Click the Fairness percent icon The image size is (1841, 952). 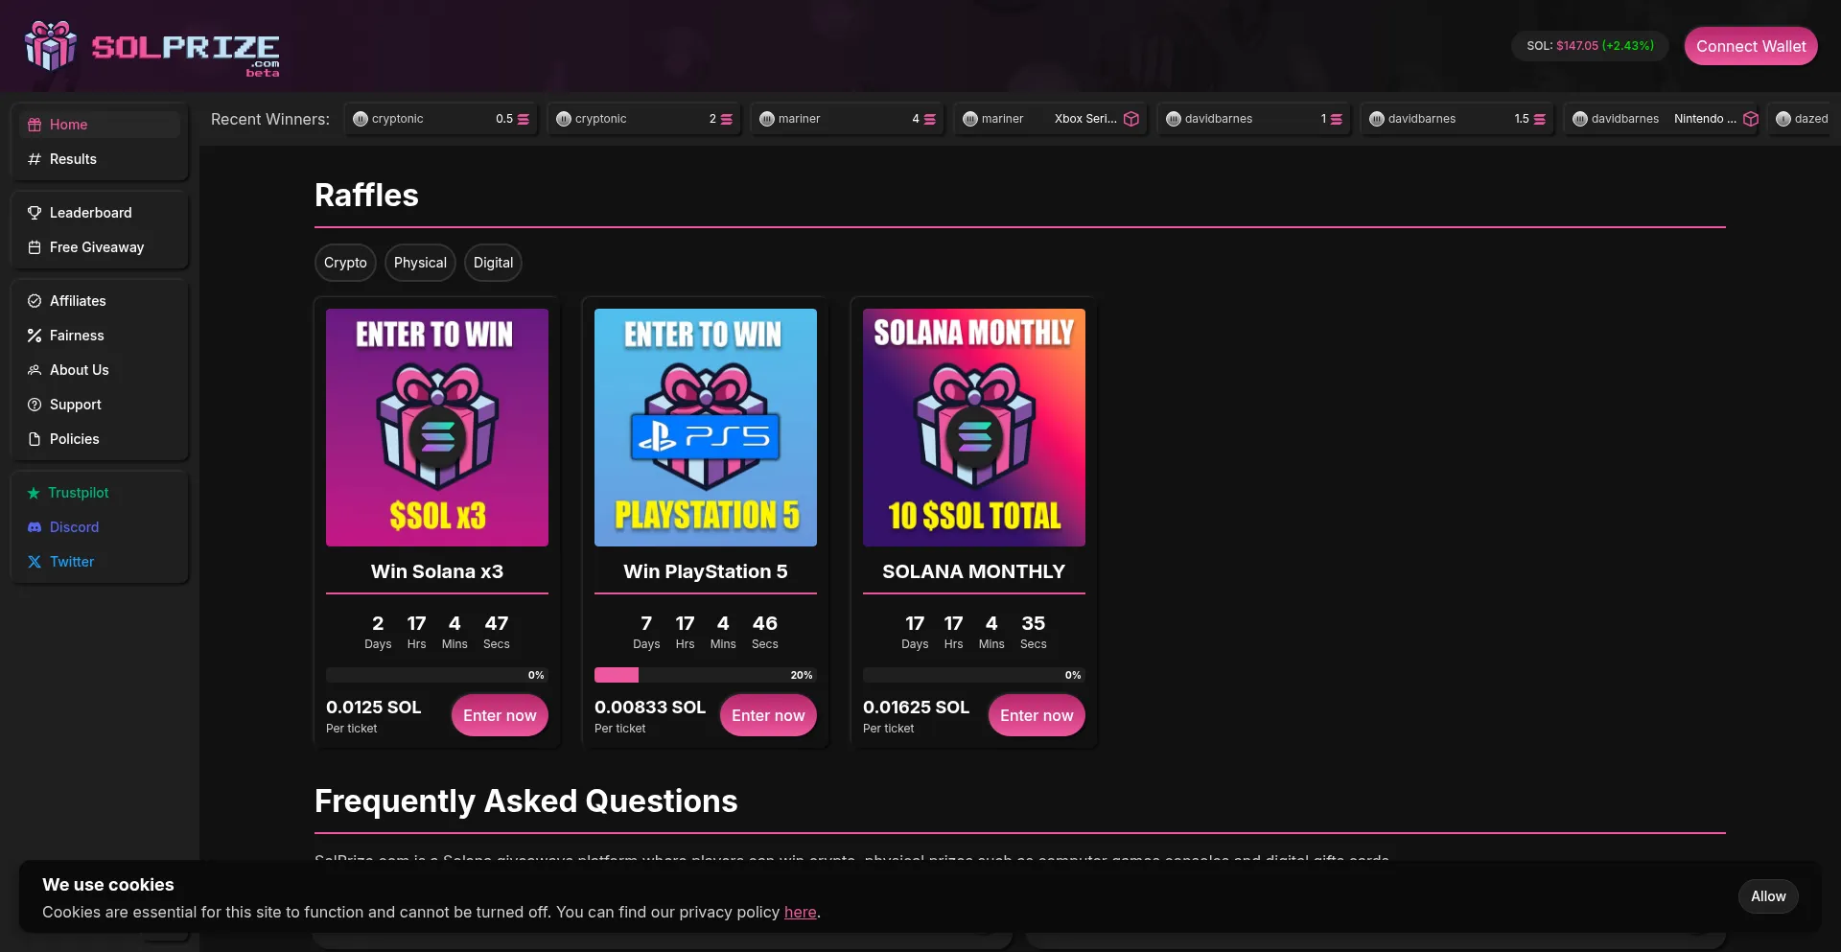[x=34, y=335]
